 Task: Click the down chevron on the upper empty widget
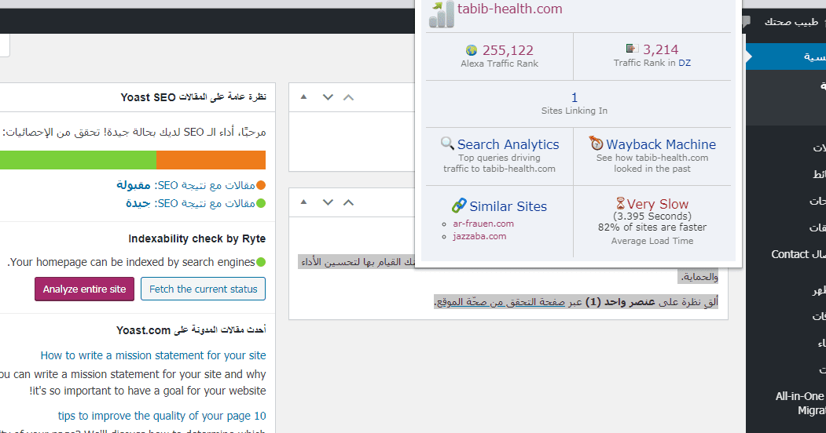329,97
